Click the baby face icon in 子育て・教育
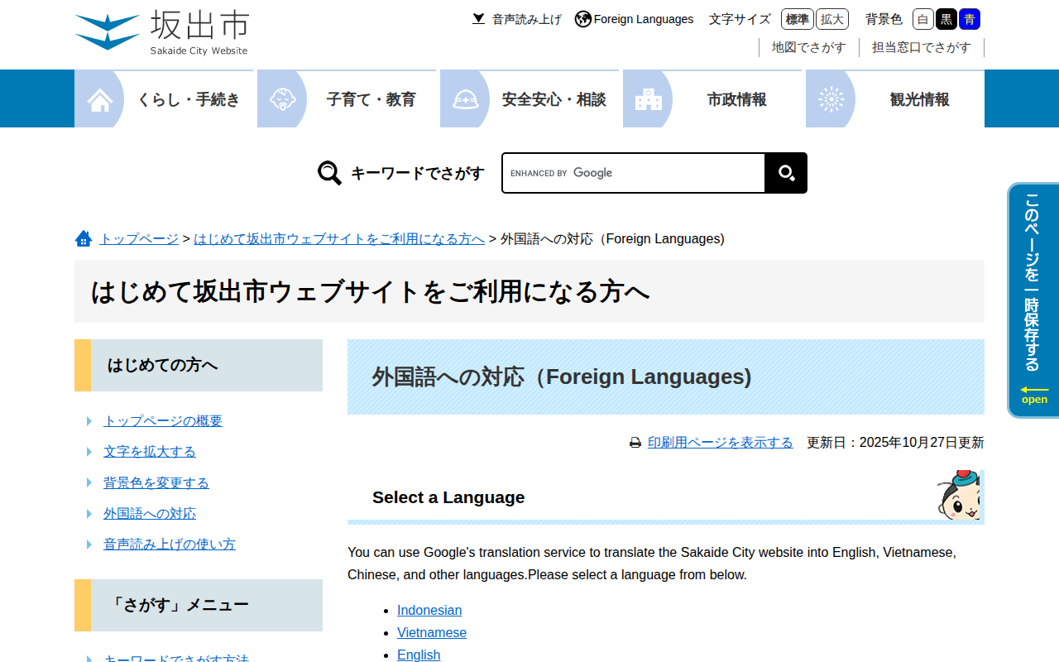The width and height of the screenshot is (1059, 662). pyautogui.click(x=283, y=100)
